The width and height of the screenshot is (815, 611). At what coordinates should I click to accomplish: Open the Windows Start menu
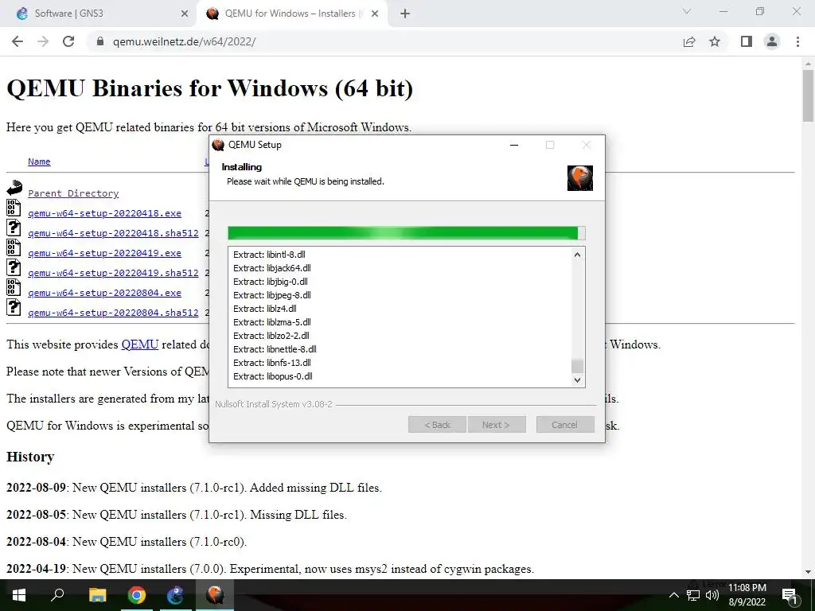point(19,595)
